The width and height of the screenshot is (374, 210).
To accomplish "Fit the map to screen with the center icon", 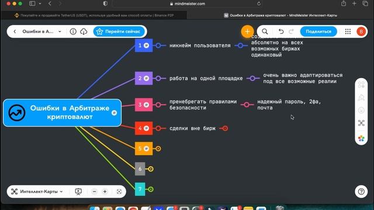I will [119, 191].
